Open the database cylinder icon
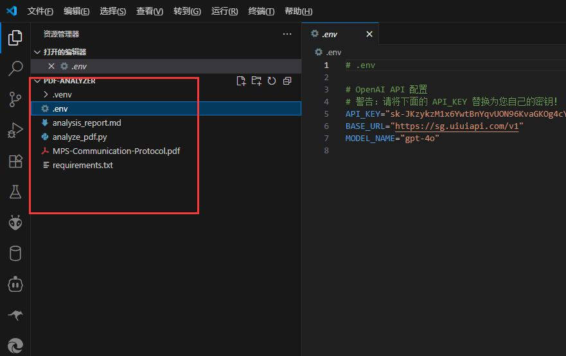This screenshot has height=356, width=566. (15, 253)
